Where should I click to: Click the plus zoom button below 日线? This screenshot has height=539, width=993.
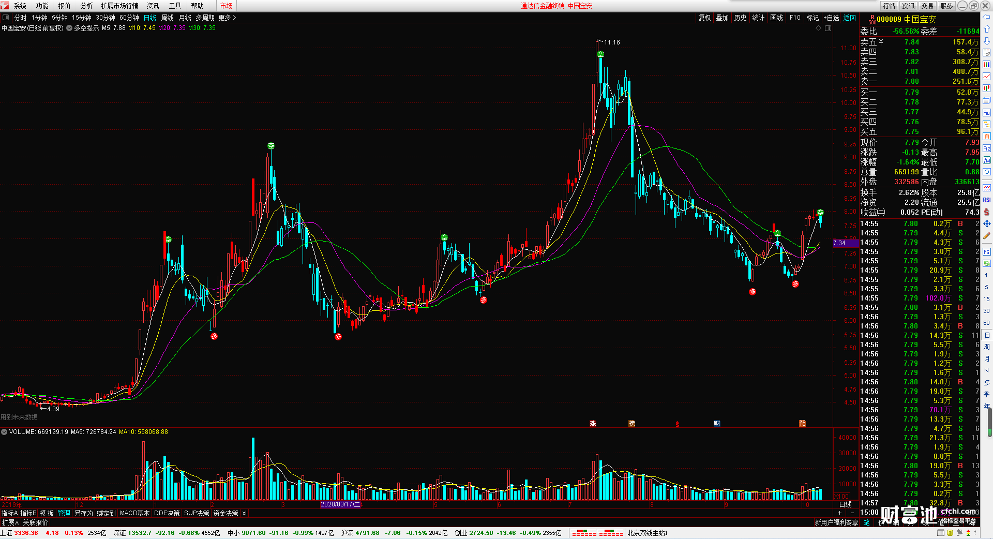839,513
